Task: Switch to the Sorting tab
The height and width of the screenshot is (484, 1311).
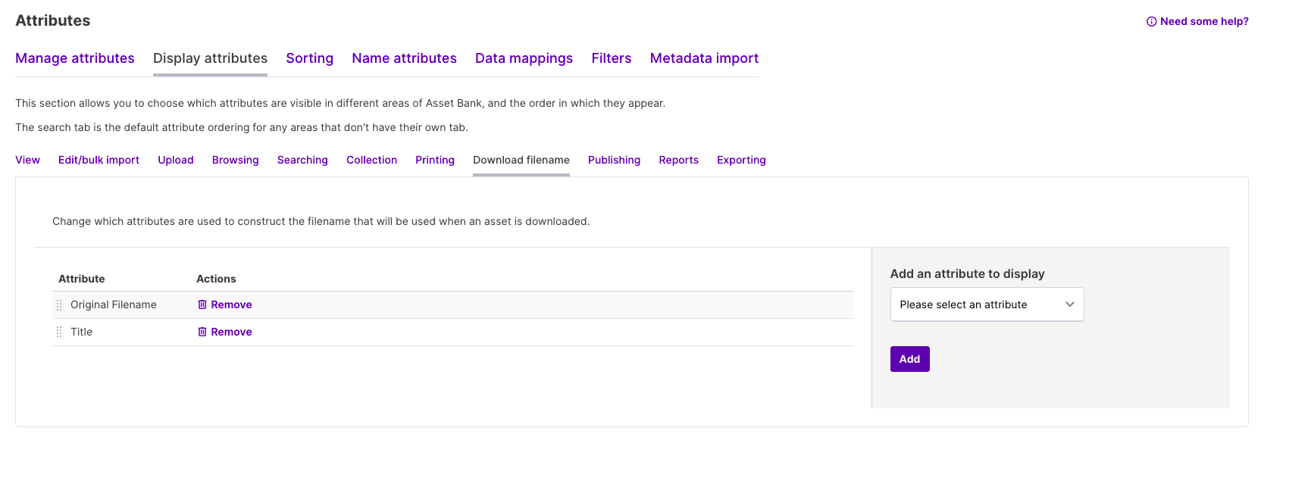Action: click(309, 58)
